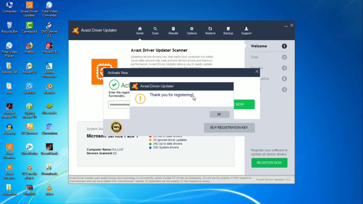
Task: Click the 'Avast Driver Updater Scanner' heading
Action: pos(159,50)
